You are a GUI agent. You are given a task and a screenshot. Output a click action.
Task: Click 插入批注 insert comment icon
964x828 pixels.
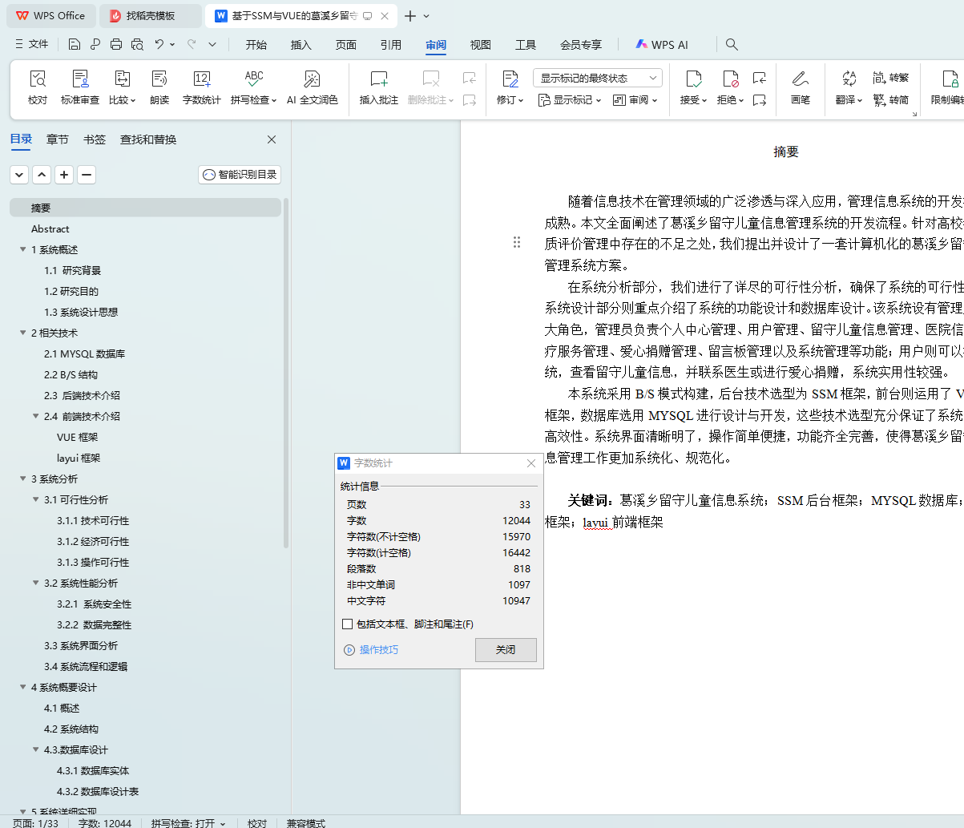[379, 79]
